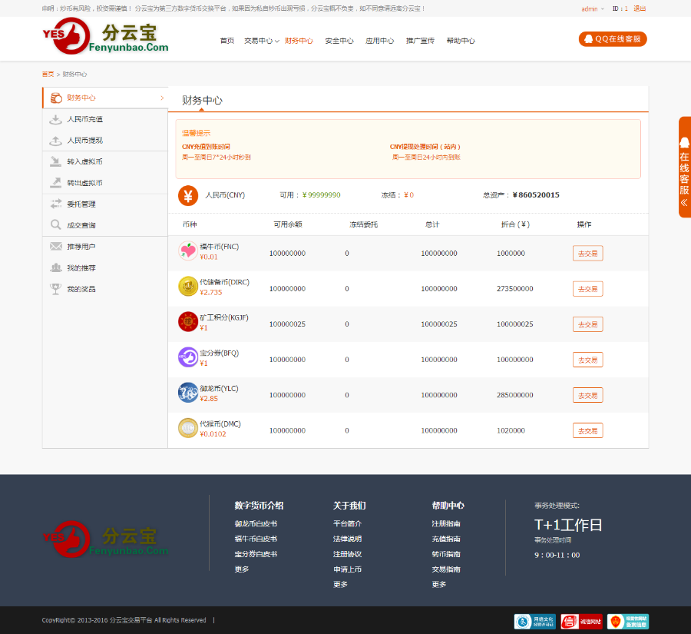Click the 首页 breadcrumb link
The width and height of the screenshot is (691, 634).
[x=48, y=74]
